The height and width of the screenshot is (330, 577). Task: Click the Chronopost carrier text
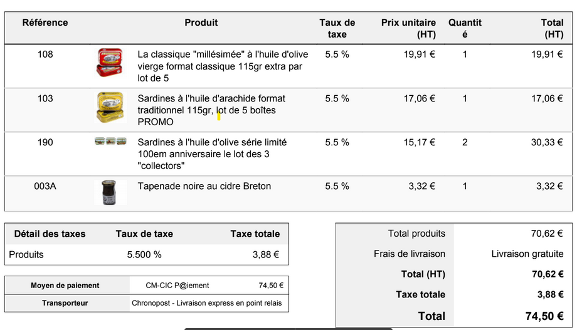206,303
